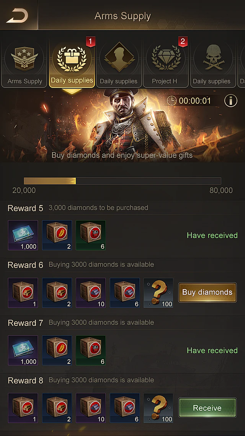Screen dimensions: 245x436
Task: Select the blue ticket item in Reward 7
Action: tap(23, 350)
